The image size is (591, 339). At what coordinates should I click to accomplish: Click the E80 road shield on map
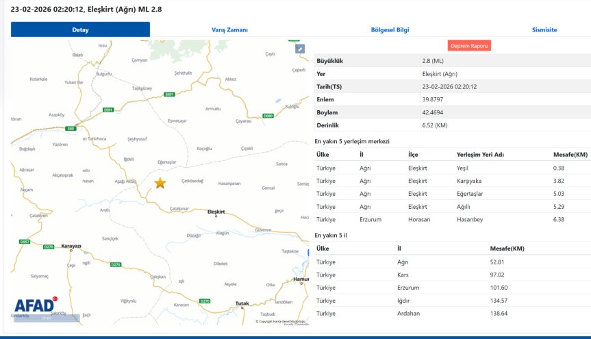point(71,129)
